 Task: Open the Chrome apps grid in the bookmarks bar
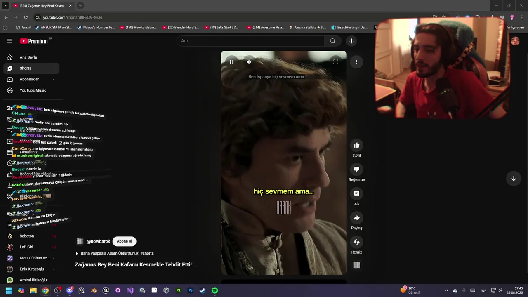(5, 28)
